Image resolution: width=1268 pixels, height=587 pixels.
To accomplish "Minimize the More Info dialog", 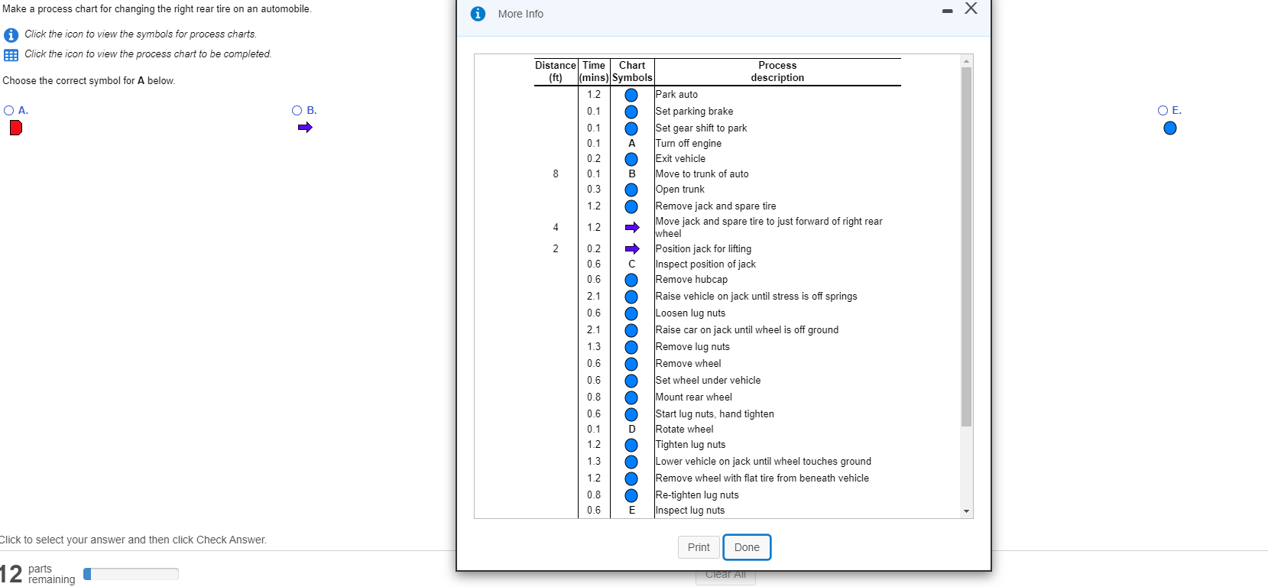I will [948, 11].
